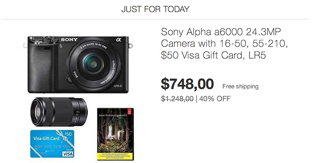Click the Sony a6000 camera body image
This screenshot has height=163, width=313.
coord(78,64)
